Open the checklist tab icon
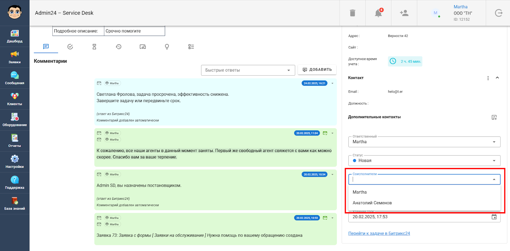The height and width of the screenshot is (251, 510). (x=191, y=47)
